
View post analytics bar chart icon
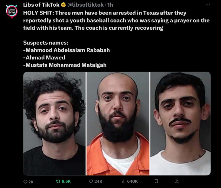tap(124, 181)
